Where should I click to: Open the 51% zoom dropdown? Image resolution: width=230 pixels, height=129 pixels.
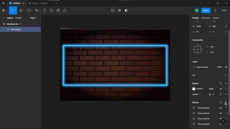[225, 10]
